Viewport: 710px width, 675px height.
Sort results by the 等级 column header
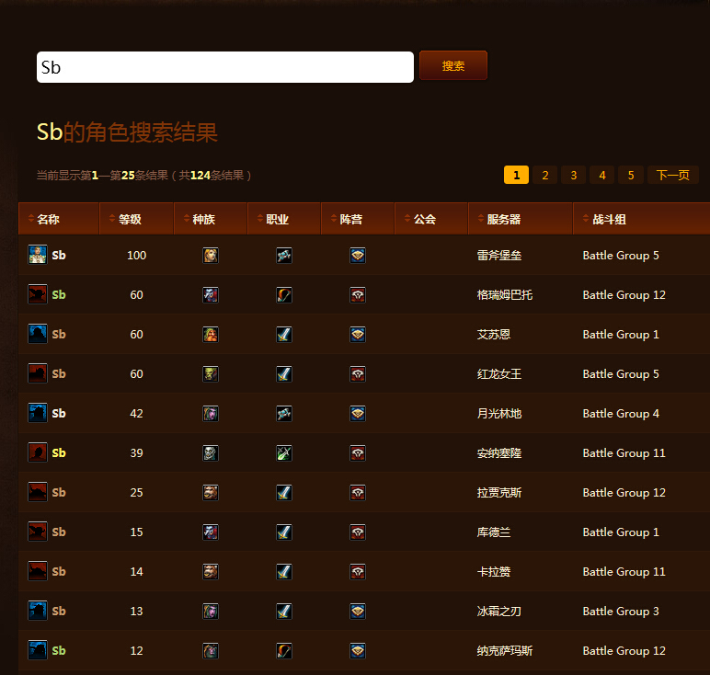pyautogui.click(x=129, y=220)
